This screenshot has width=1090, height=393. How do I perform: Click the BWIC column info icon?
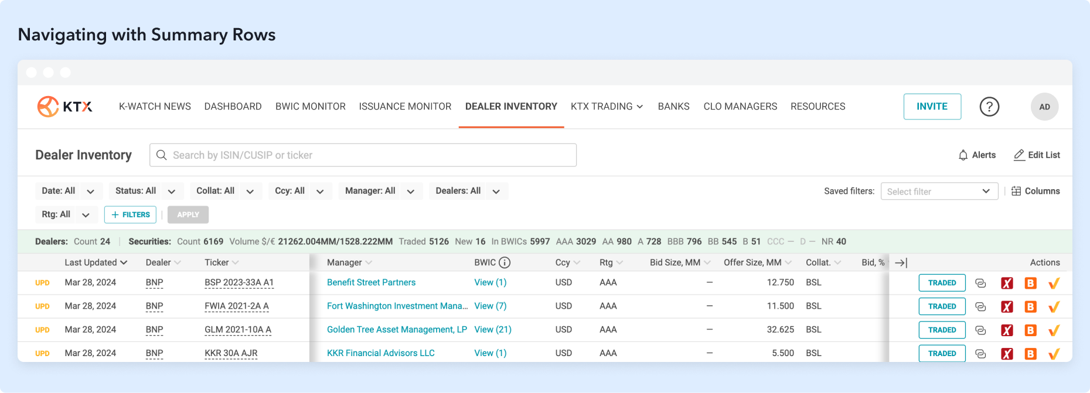coord(505,262)
